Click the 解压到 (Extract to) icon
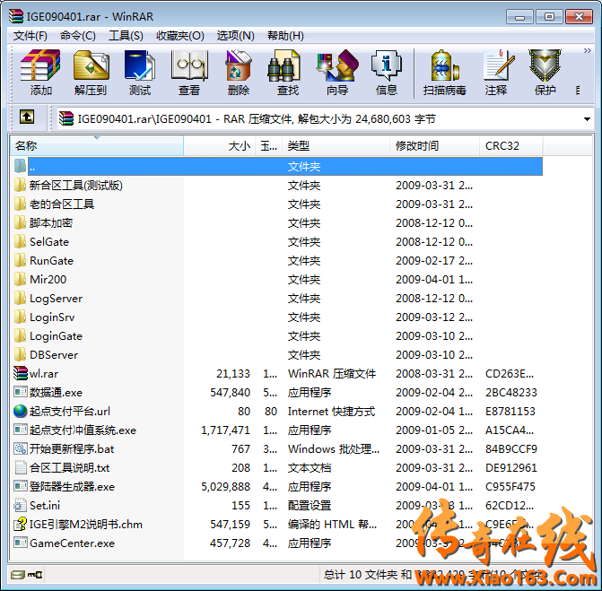The width and height of the screenshot is (602, 591). (91, 72)
